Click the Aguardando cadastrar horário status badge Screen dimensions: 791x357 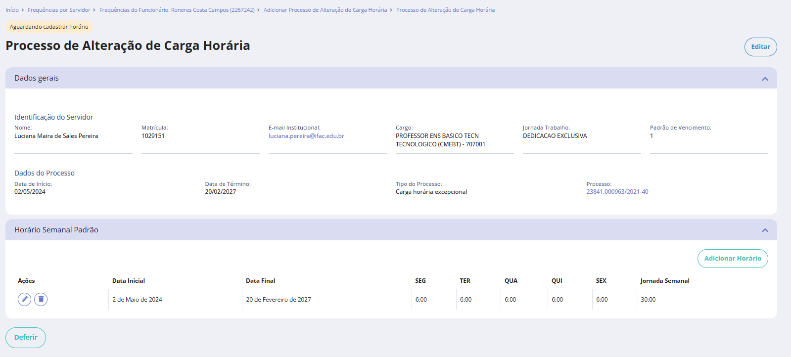pos(49,27)
